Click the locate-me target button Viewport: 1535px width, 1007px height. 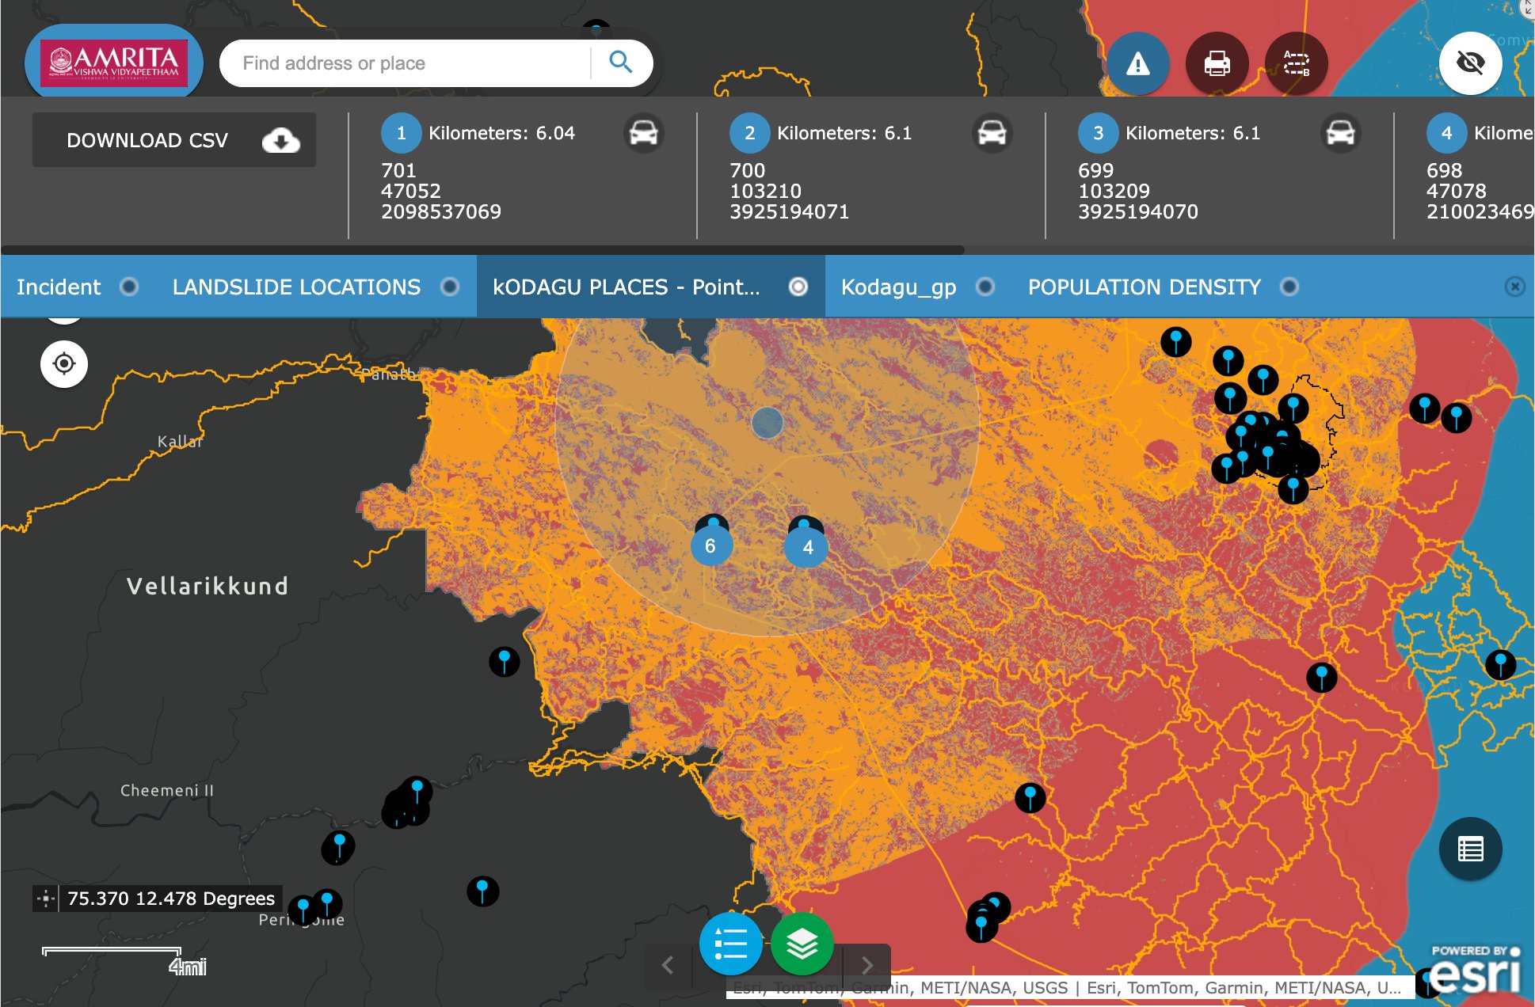pyautogui.click(x=64, y=363)
